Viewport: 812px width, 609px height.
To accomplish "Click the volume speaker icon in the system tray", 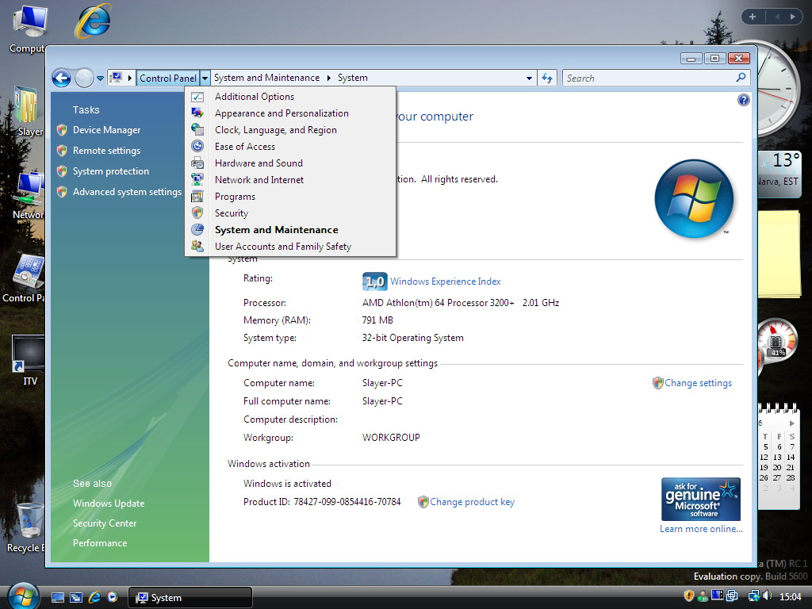I will click(x=768, y=596).
